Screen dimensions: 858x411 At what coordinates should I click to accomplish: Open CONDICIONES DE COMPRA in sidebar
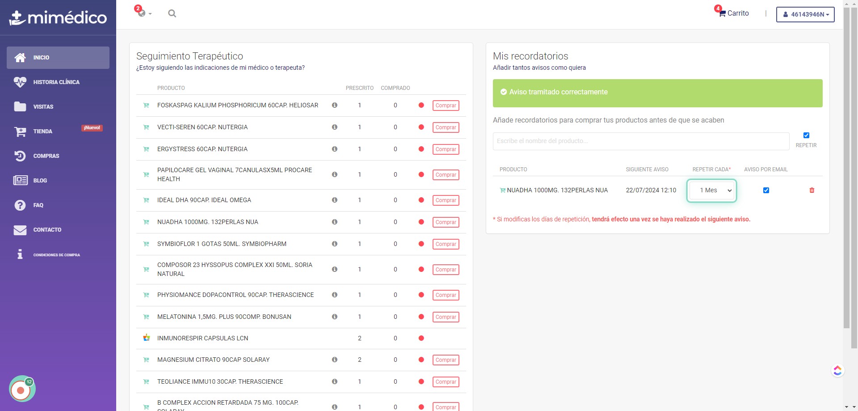point(58,255)
